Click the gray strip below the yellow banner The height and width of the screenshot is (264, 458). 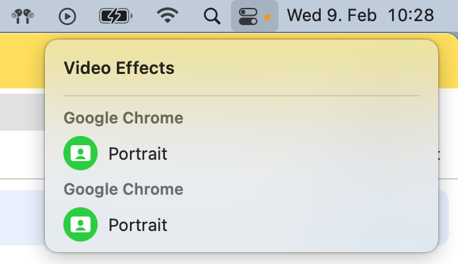pos(21,112)
